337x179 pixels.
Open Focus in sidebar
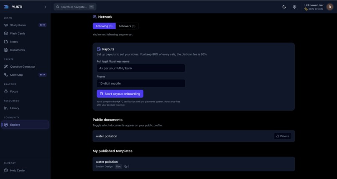pyautogui.click(x=25, y=91)
